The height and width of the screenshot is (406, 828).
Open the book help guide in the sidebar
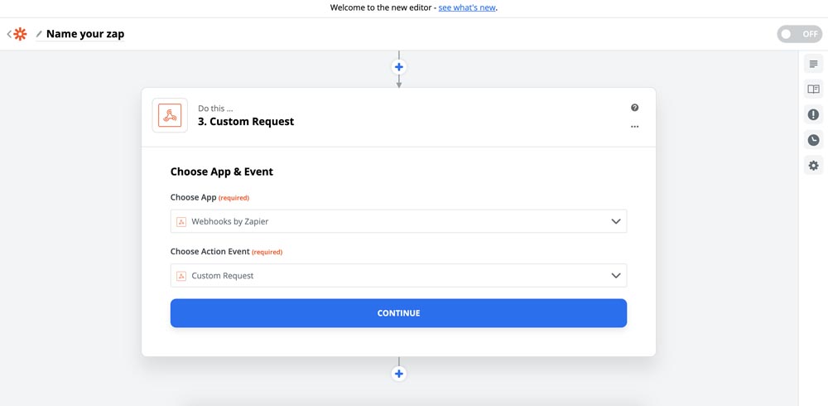(813, 89)
